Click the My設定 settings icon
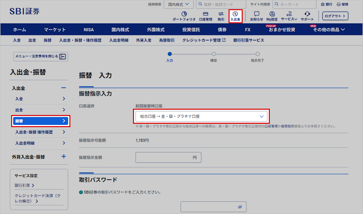 [x=272, y=16]
